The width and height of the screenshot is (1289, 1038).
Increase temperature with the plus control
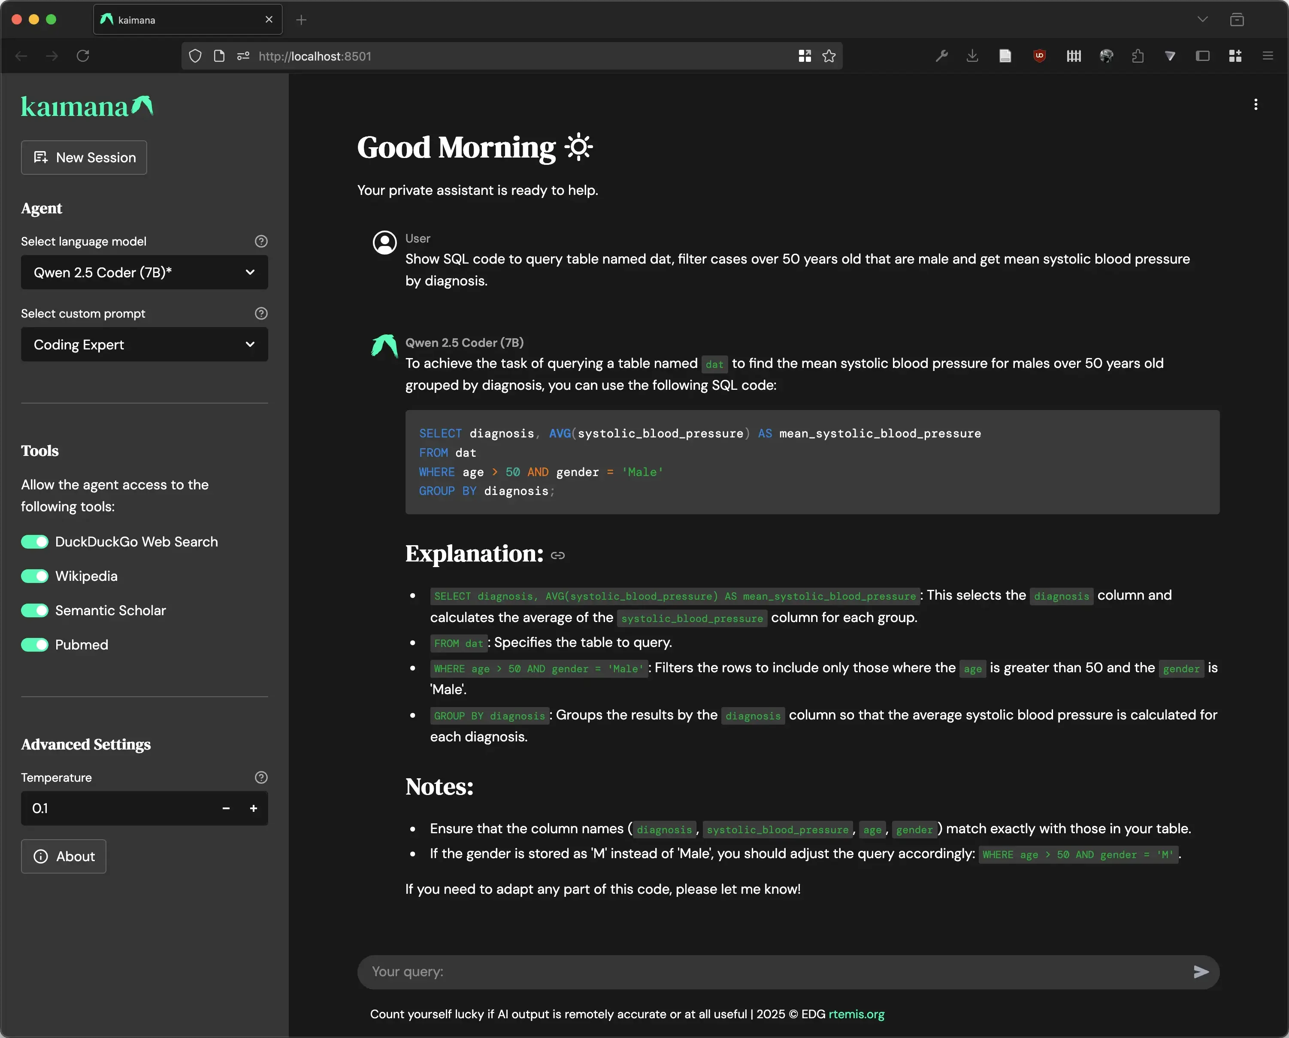(x=253, y=808)
